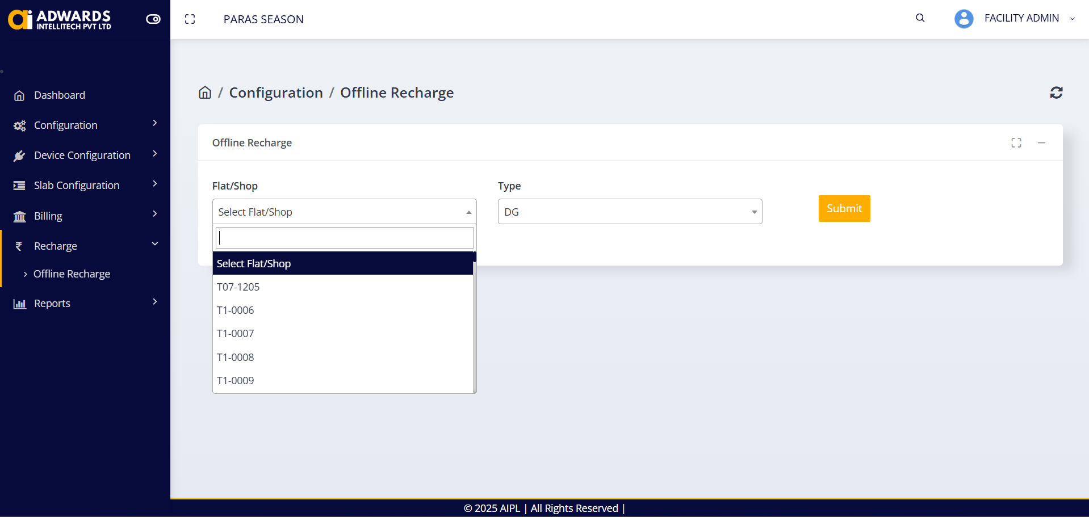Open the Type dropdown showing DG
1089x517 pixels.
coord(629,212)
